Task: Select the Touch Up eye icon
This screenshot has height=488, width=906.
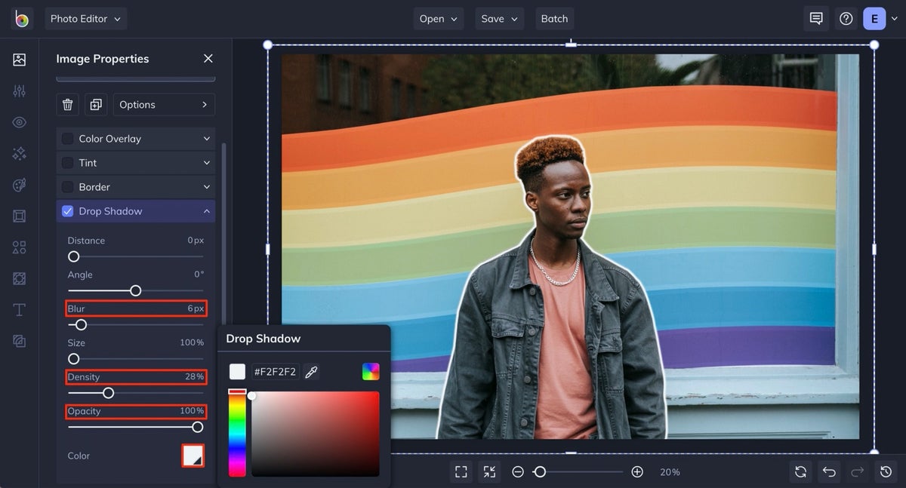Action: [x=19, y=121]
